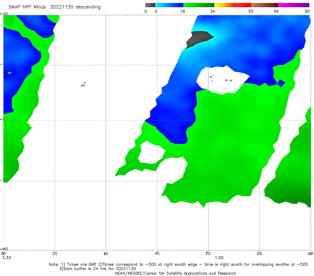
Task: Click the gray 0-5 segment of the color bar
Action: point(150,5)
